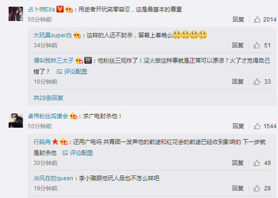Open 占卜师Ella's profile picture
This screenshot has height=198, width=278.
pyautogui.click(x=16, y=14)
